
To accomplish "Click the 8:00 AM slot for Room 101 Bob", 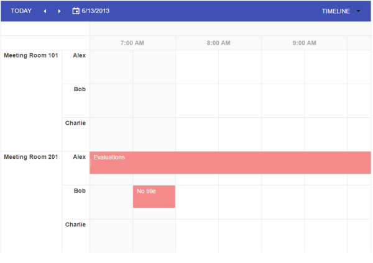I will tap(197, 100).
